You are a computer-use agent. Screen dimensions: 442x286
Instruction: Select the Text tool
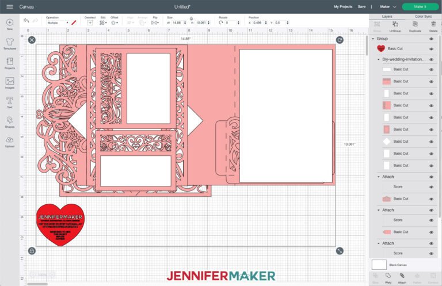tap(10, 102)
